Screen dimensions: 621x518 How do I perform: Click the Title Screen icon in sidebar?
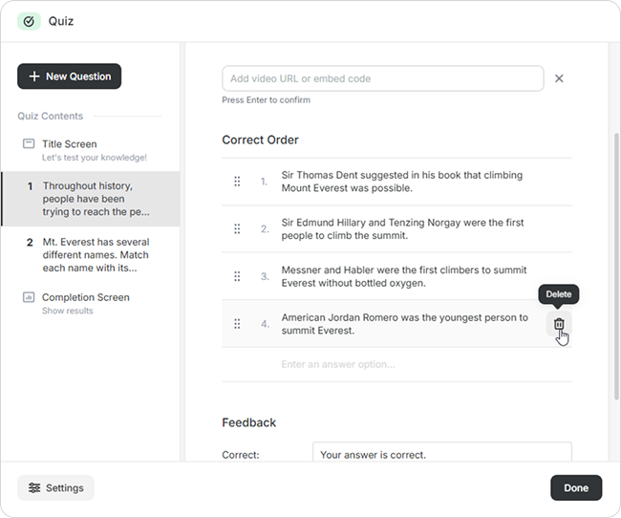click(29, 143)
